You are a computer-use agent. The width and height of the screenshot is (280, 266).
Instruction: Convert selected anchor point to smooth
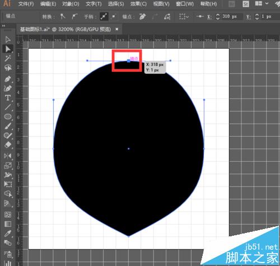74,17
